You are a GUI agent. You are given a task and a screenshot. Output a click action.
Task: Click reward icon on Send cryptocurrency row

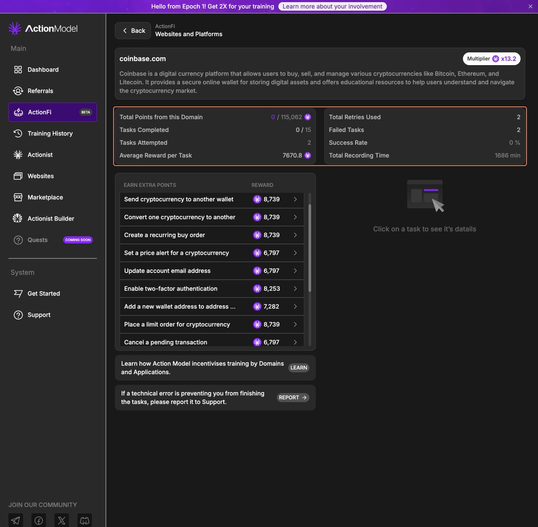coord(257,199)
